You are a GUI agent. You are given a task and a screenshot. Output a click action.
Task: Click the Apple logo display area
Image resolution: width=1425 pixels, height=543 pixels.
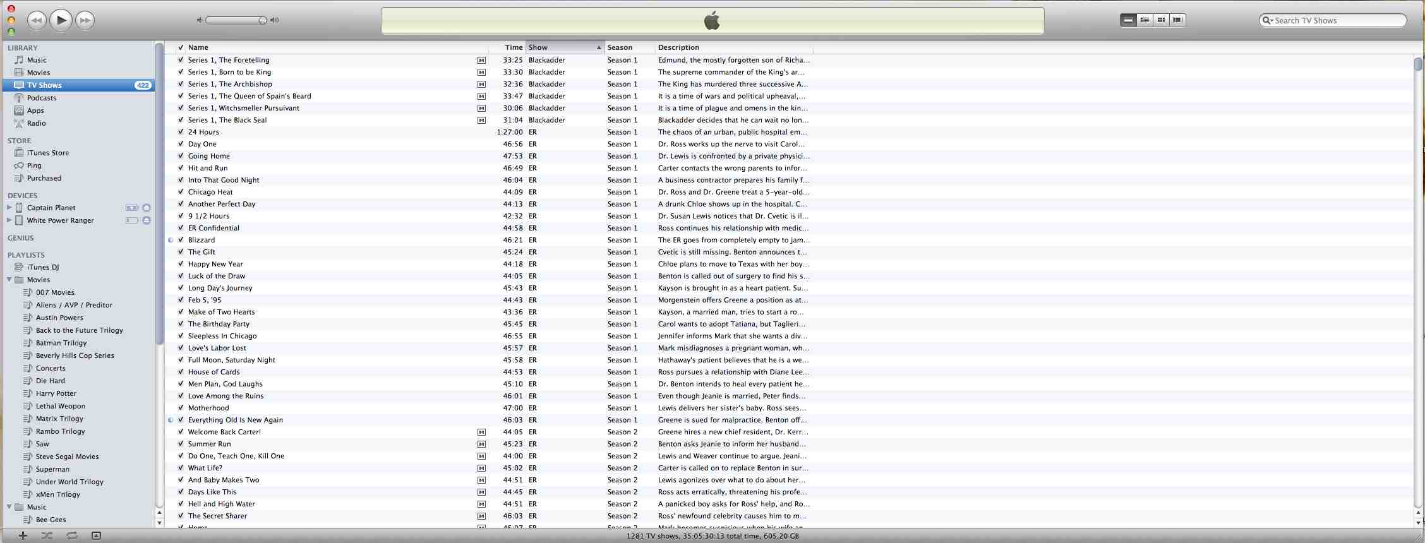[712, 21]
